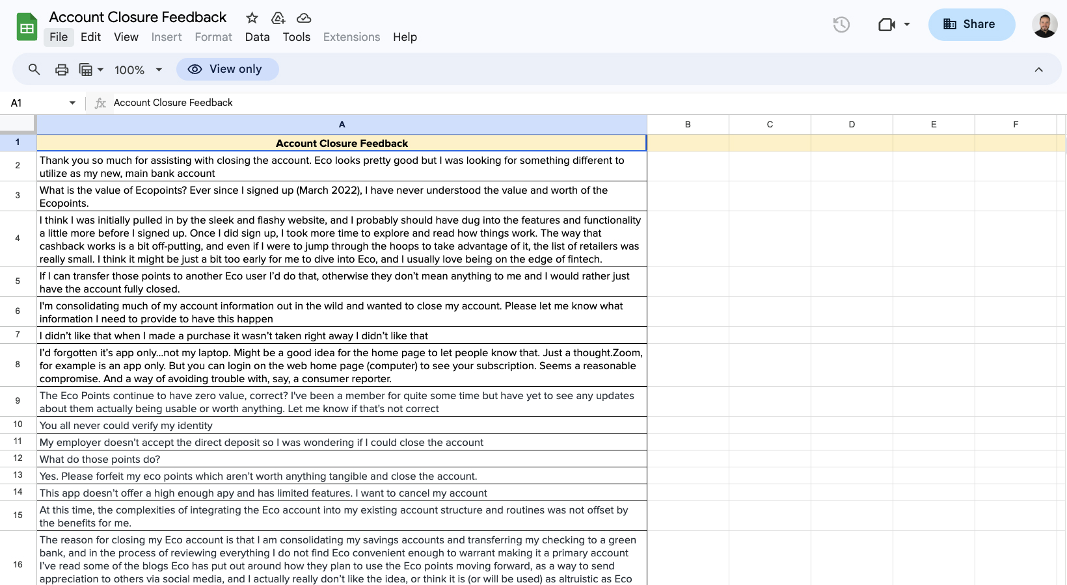Open the Google account profile picture
Viewport: 1067px width, 585px height.
pos(1045,25)
